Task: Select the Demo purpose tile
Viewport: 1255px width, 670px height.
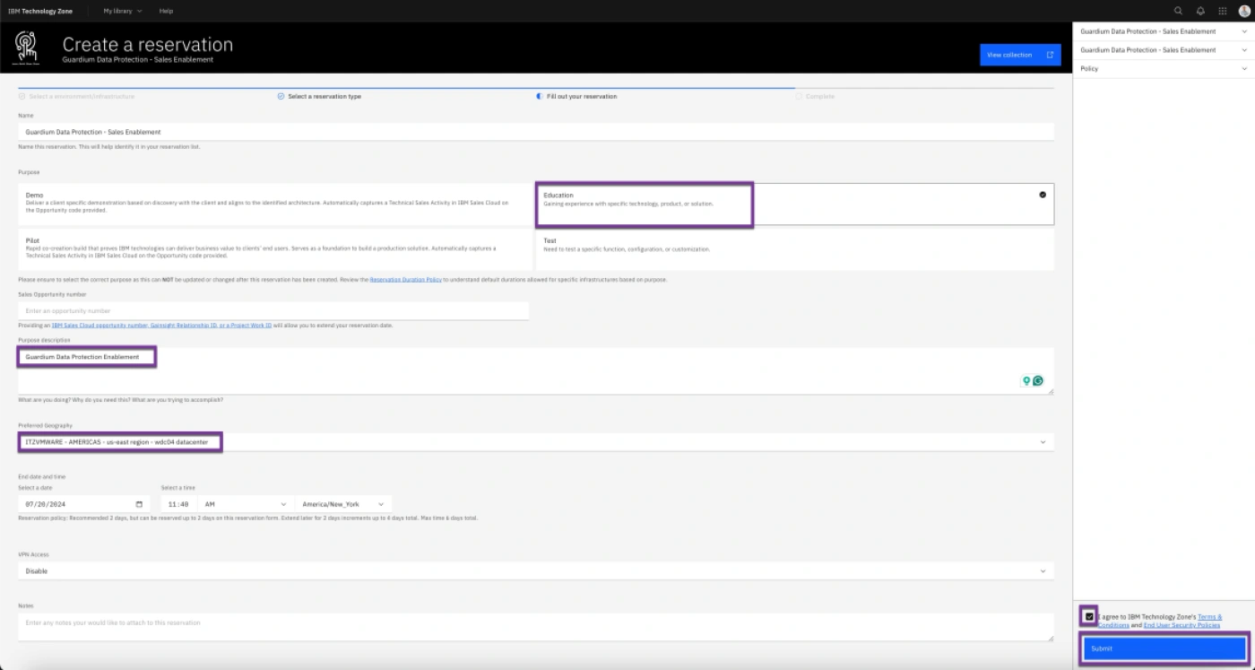Action: [273, 204]
